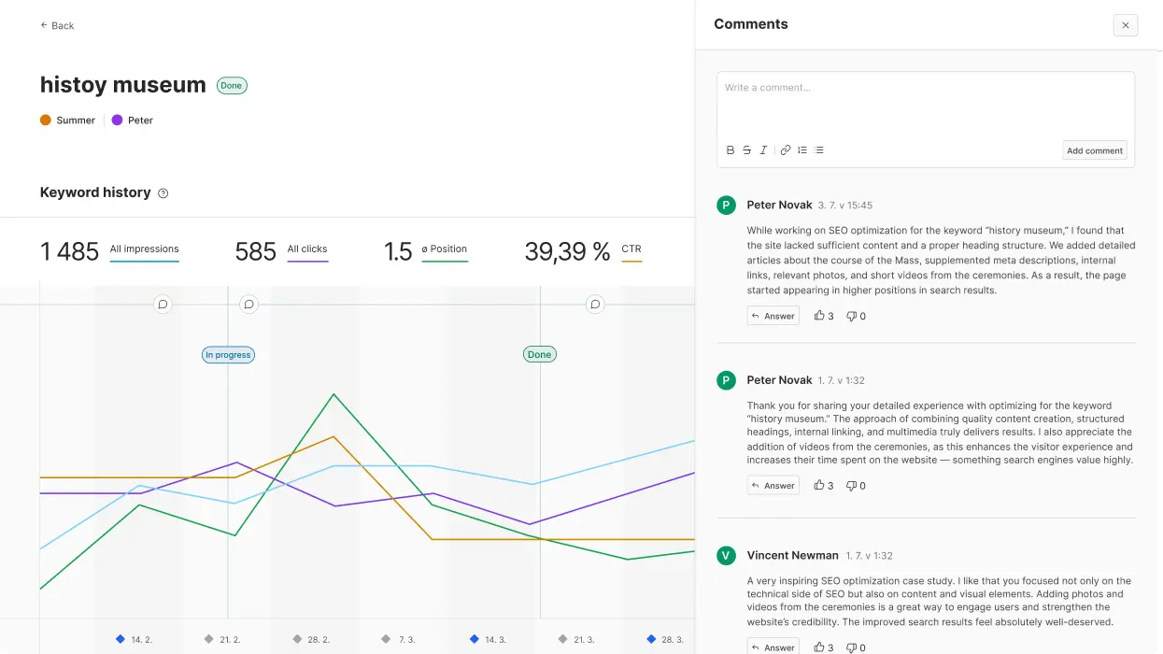This screenshot has height=654, width=1163.
Task: Dislike Peter Novak's 15:45 comment
Action: (856, 316)
